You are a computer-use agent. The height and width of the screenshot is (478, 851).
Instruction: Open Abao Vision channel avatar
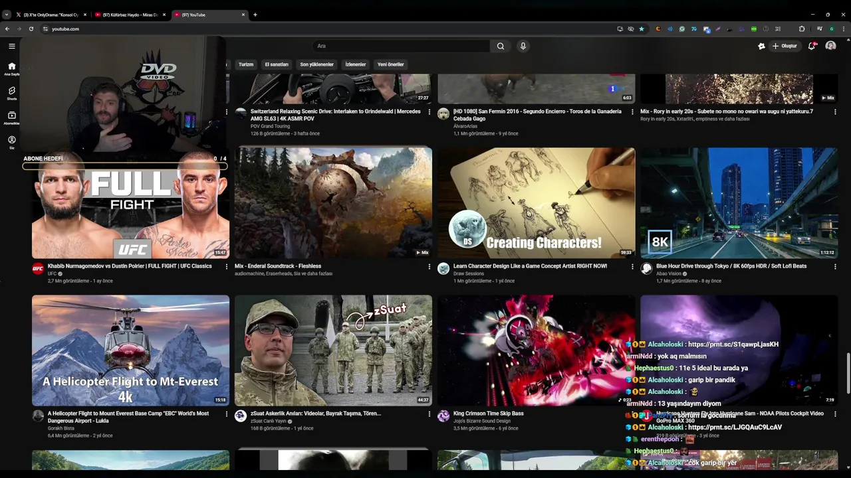[646, 268]
